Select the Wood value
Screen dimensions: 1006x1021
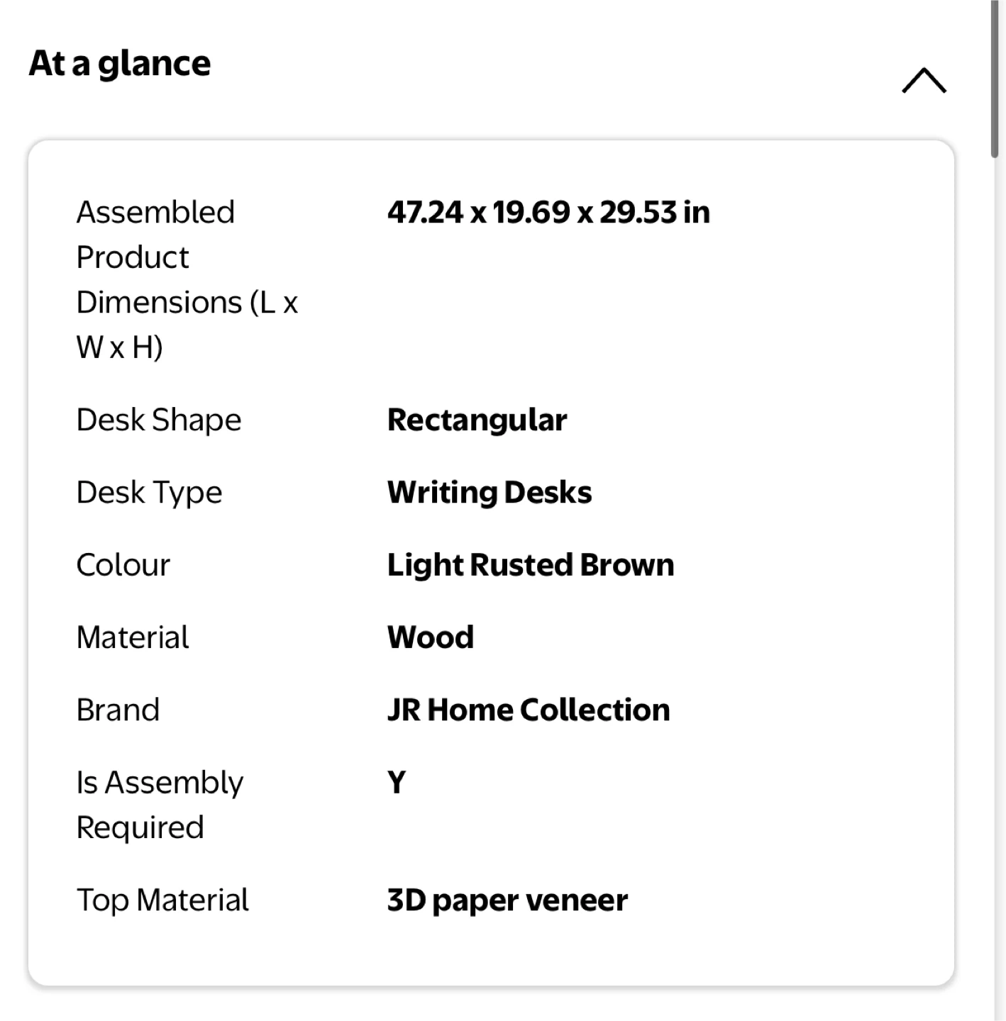coord(431,637)
